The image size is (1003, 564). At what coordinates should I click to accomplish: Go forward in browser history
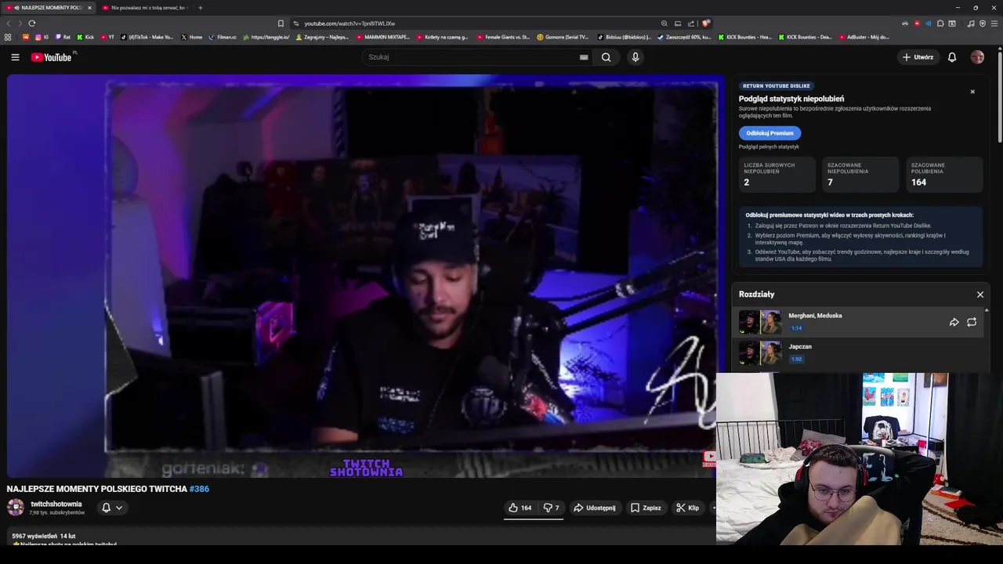(20, 23)
